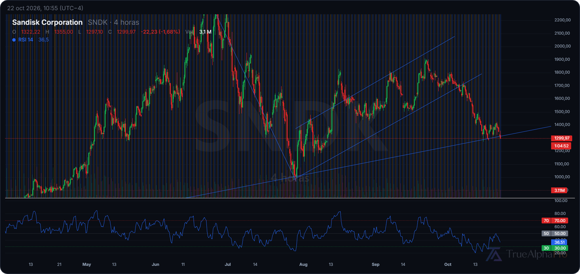Click the Sandisk Corporation chart title

click(x=47, y=22)
